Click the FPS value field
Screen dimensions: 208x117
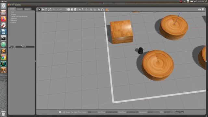point(169,112)
